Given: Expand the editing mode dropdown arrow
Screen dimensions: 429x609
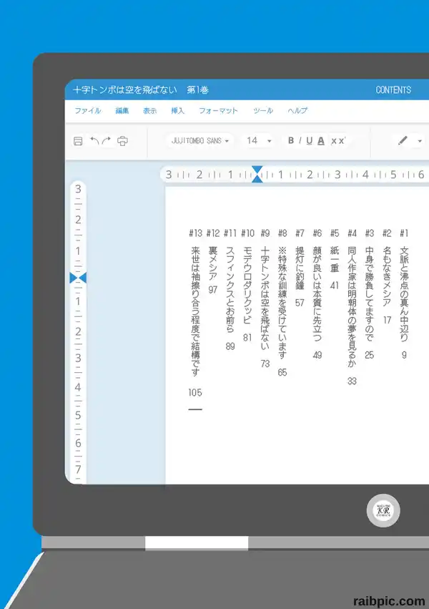Looking at the screenshot, I should tap(420, 141).
